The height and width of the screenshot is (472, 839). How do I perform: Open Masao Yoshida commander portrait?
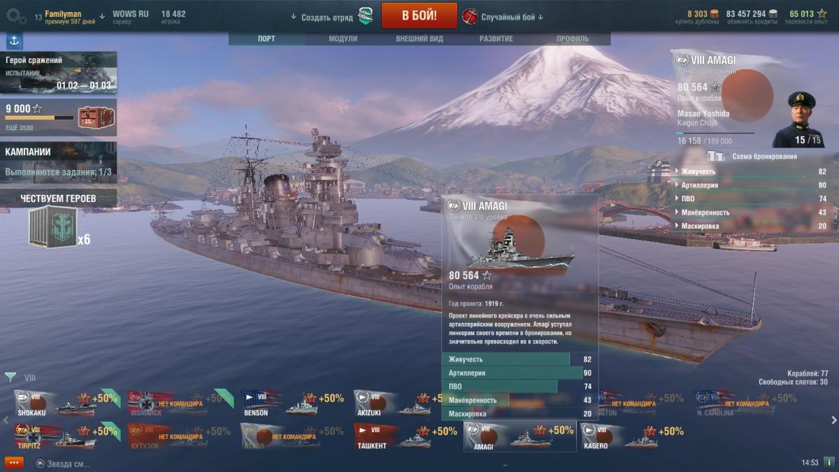(807, 119)
